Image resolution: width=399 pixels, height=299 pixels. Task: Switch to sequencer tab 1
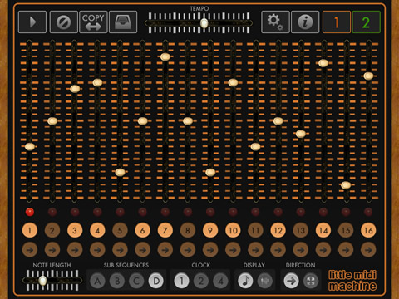coord(337,22)
